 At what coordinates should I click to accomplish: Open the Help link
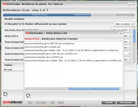coord(52,102)
